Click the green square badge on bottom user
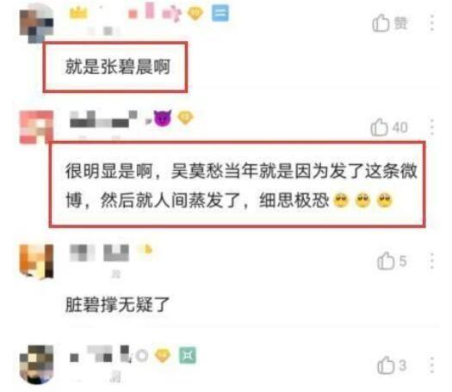This screenshot has width=452, height=392. point(188,356)
